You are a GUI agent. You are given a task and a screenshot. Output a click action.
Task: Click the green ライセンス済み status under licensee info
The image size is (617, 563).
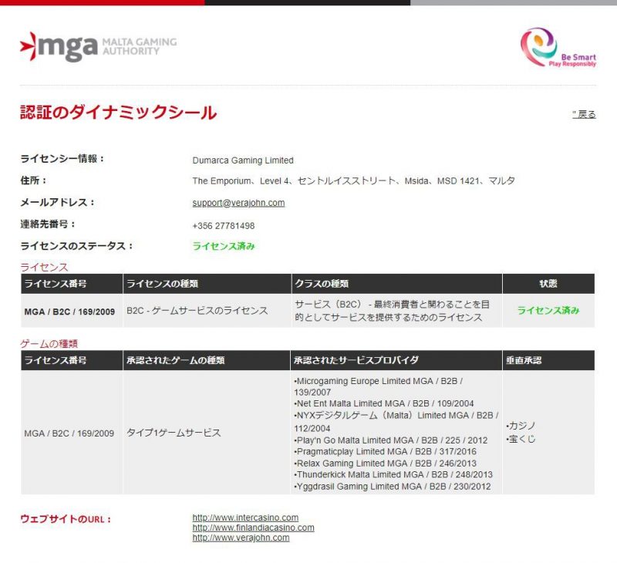click(224, 246)
